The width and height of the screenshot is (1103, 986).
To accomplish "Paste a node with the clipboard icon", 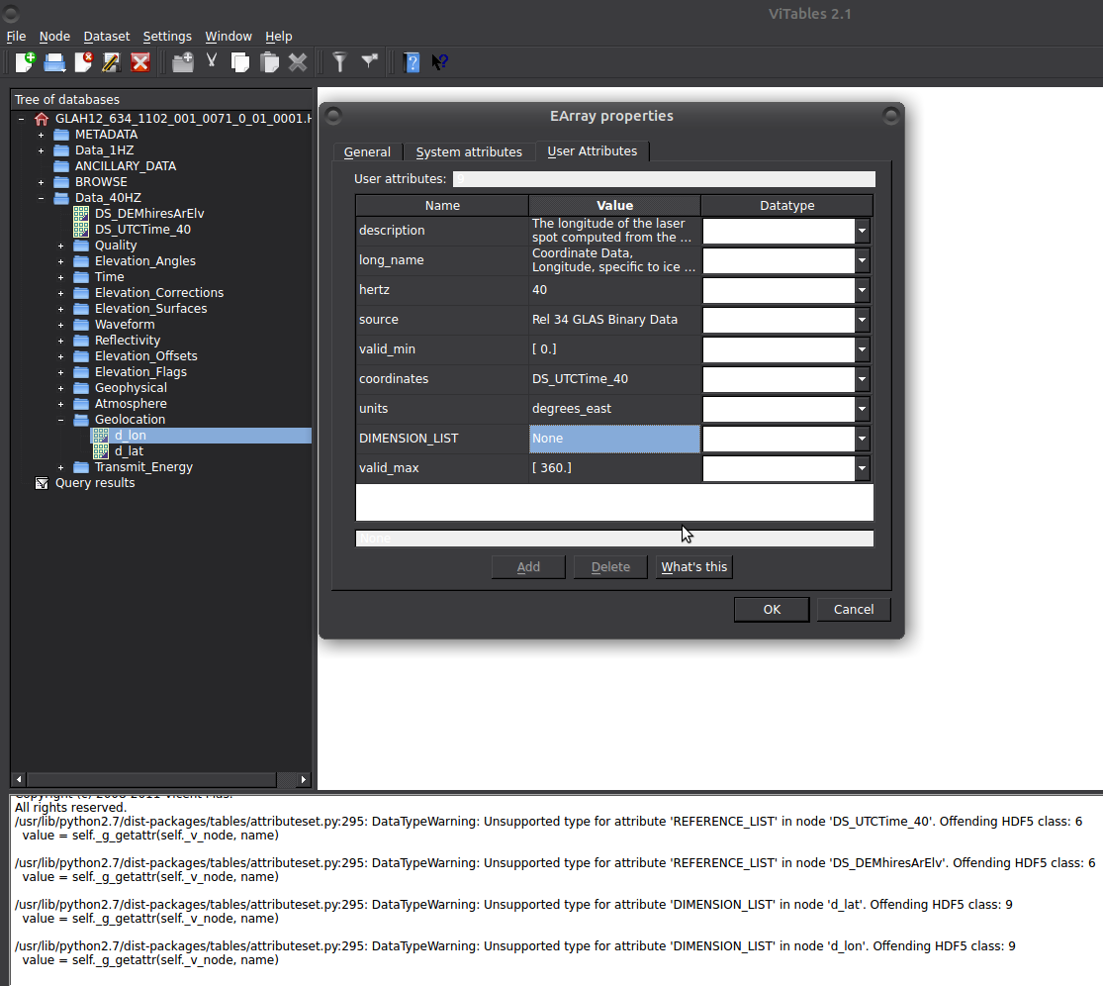I will [x=269, y=61].
